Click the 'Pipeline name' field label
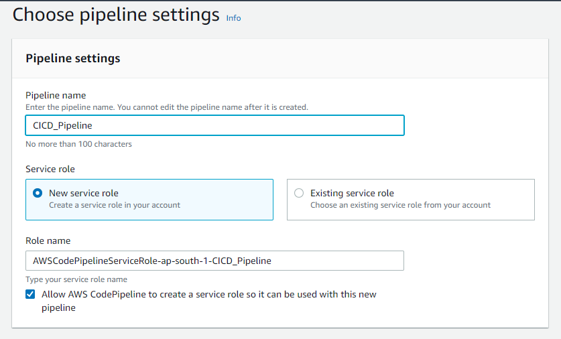This screenshot has height=339, width=561. pos(56,95)
